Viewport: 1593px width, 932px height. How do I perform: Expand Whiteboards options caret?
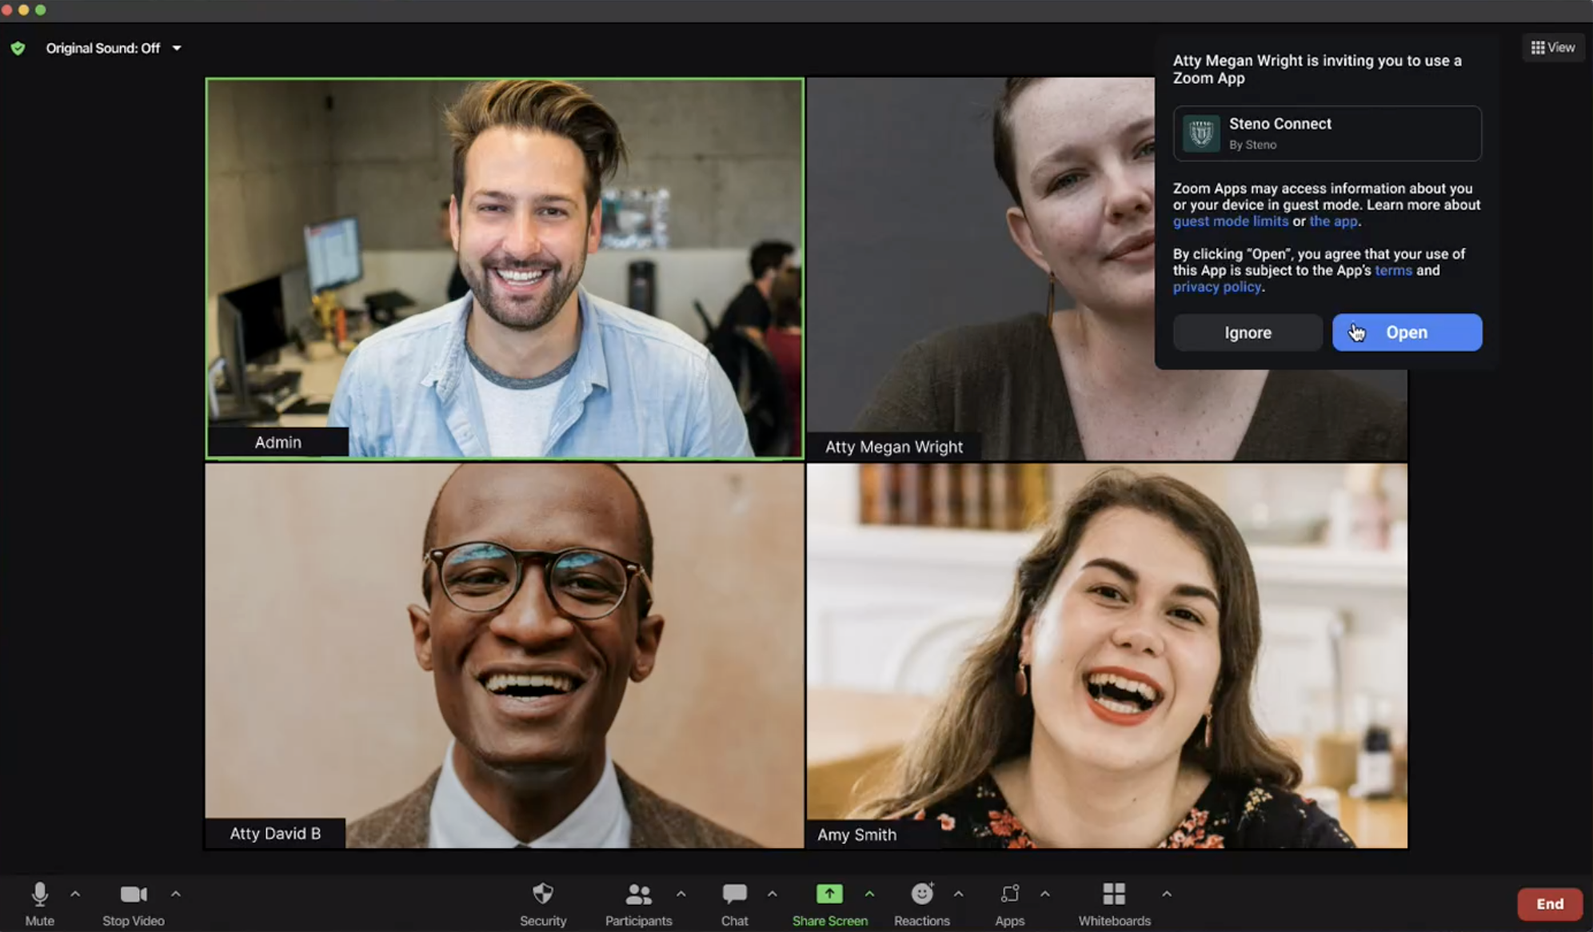(x=1167, y=894)
